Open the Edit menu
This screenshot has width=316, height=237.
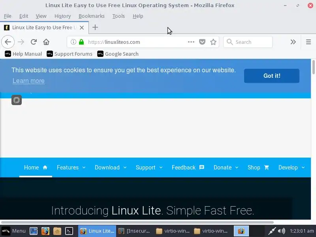tap(24, 16)
